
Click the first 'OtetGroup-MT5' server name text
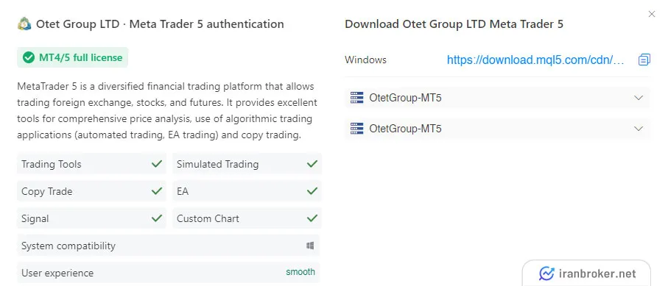[405, 98]
